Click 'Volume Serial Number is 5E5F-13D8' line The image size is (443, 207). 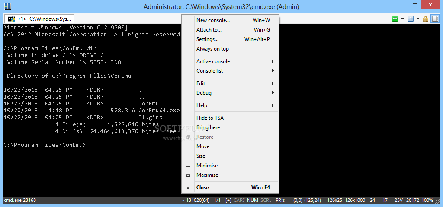point(64,62)
